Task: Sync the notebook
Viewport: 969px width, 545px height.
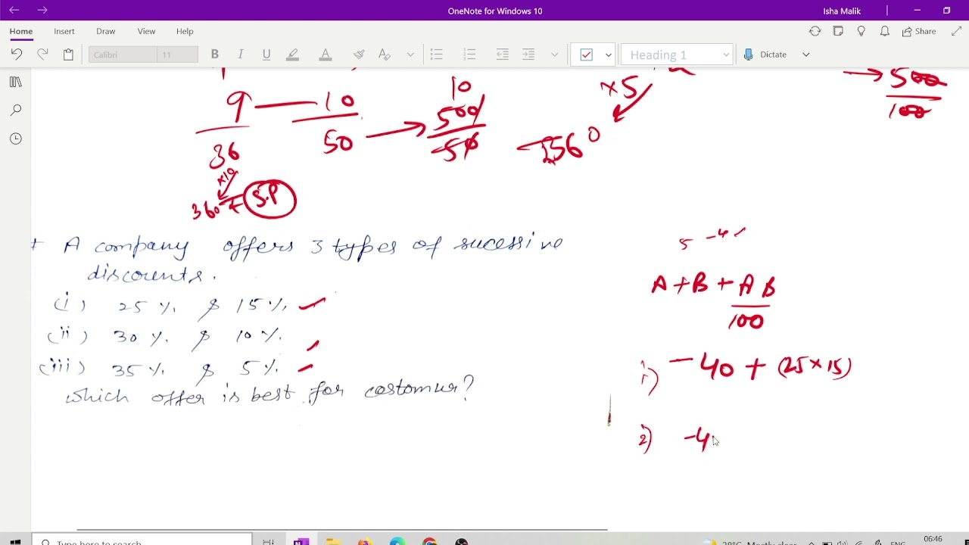Action: pos(815,31)
